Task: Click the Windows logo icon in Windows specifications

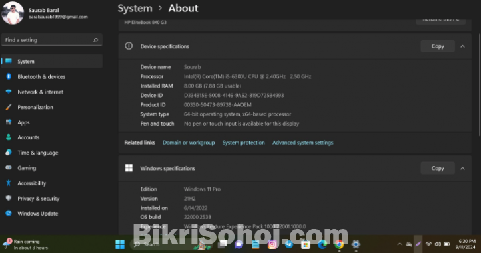Action: [129, 168]
